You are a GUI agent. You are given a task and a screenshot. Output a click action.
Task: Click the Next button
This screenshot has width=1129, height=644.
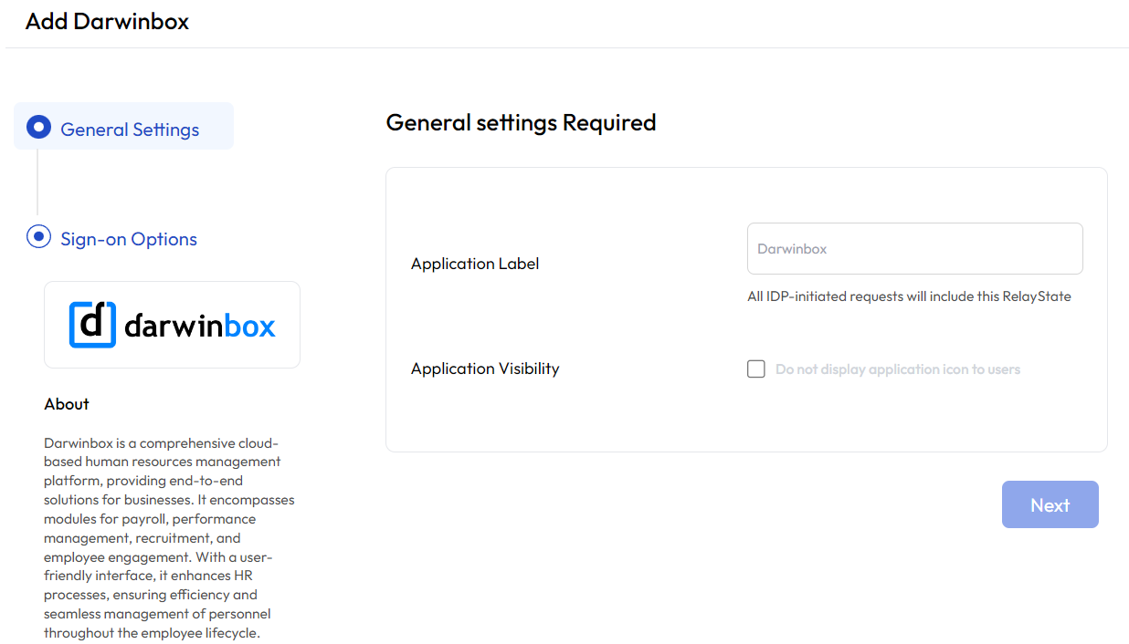(x=1050, y=504)
